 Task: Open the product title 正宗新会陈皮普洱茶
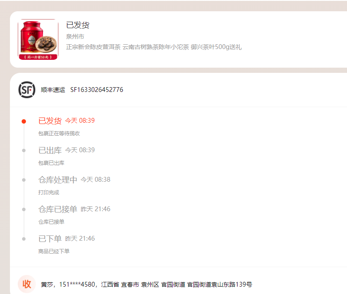click(x=154, y=47)
